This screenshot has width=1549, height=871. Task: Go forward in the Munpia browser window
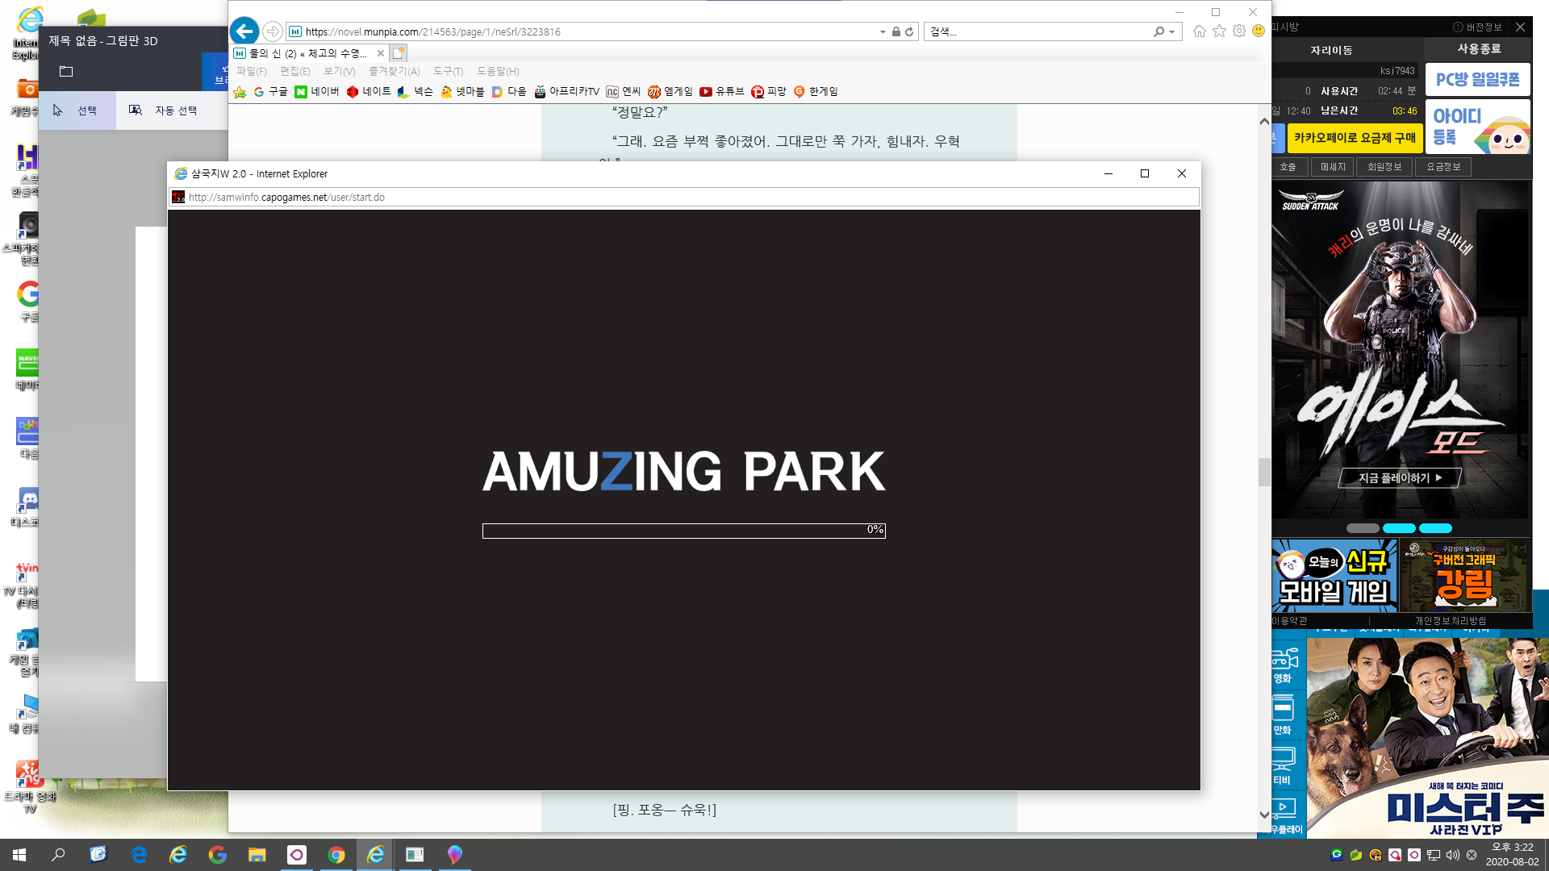click(273, 31)
